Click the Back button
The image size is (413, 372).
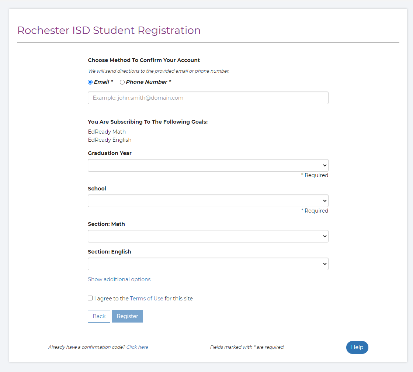point(99,316)
